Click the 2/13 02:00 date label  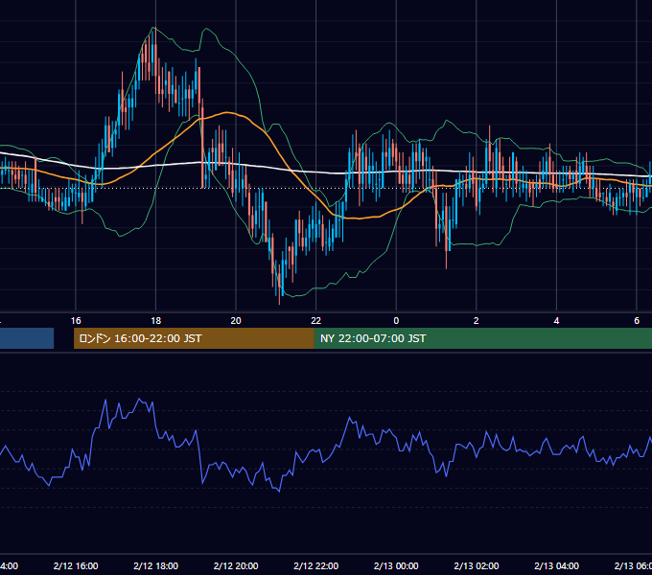point(477,565)
